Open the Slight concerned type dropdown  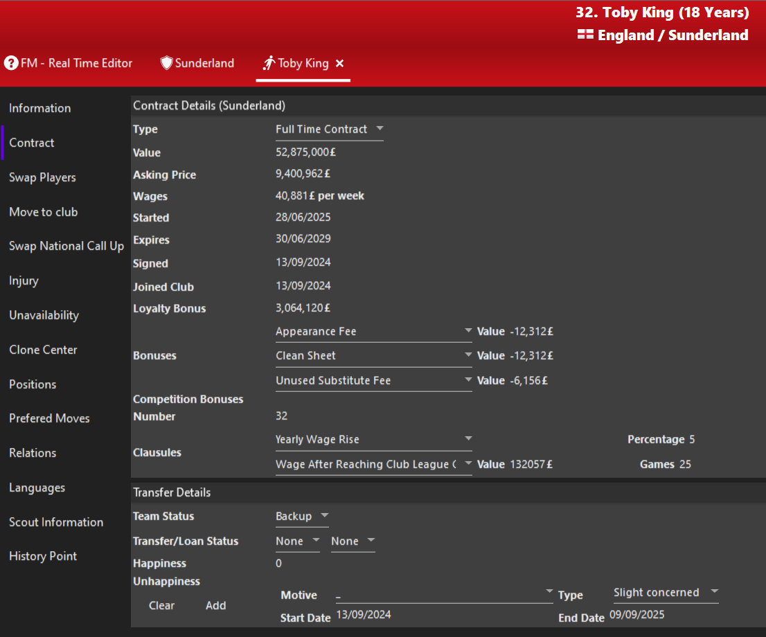tap(714, 592)
